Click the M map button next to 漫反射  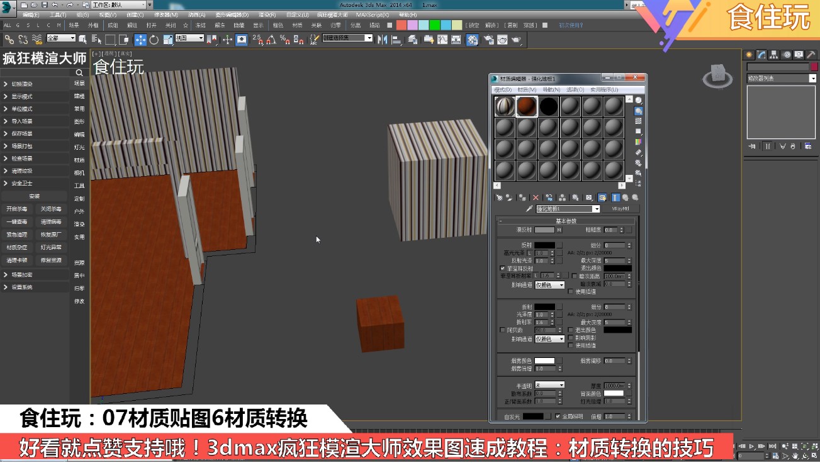tap(559, 230)
